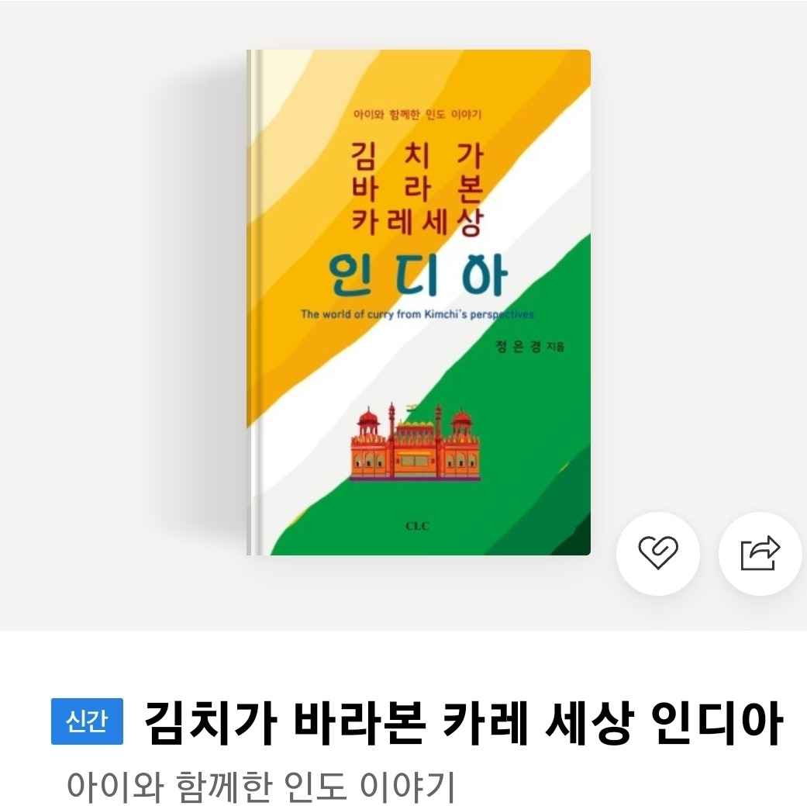Tap the English subtitle about Kimchi's perspectives
Image resolution: width=807 pixels, height=806 pixels.
click(417, 314)
